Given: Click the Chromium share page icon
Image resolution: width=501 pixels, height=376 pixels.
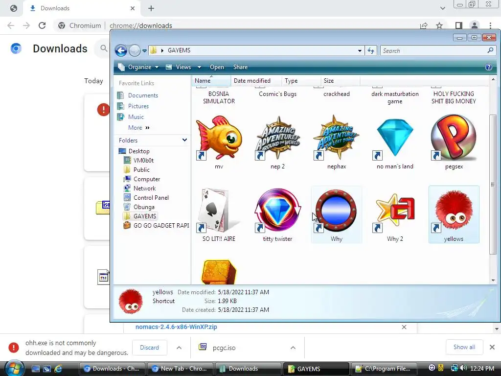Looking at the screenshot, I should pyautogui.click(x=424, y=25).
